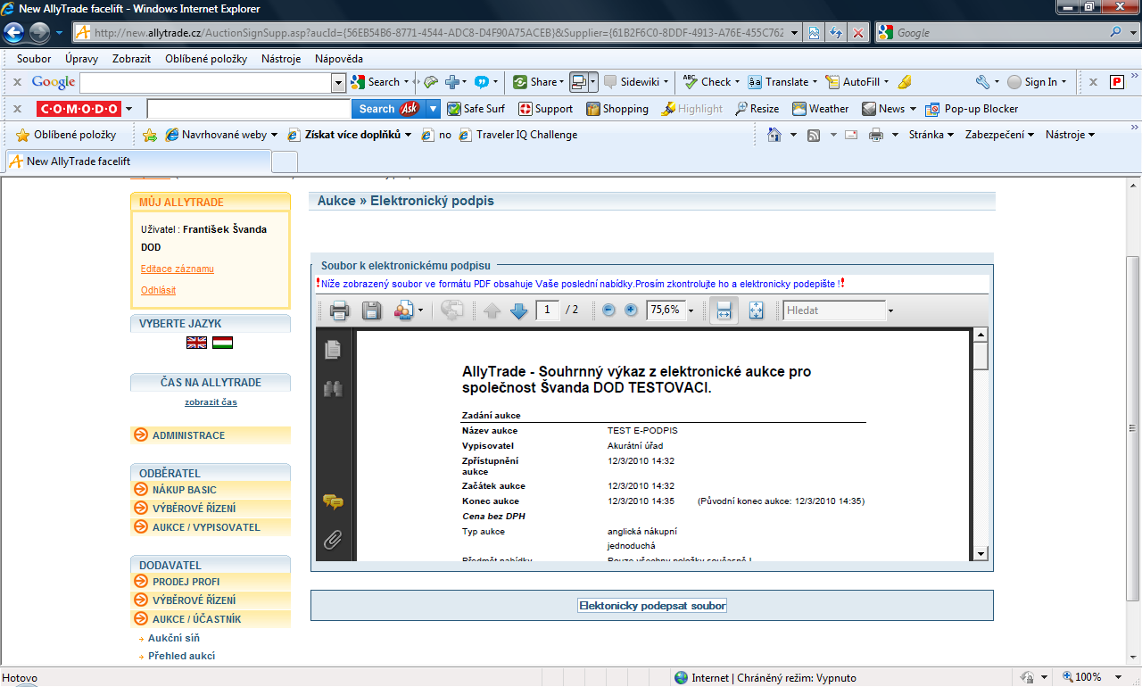Open the Oblíbené položky menu

tap(205, 59)
